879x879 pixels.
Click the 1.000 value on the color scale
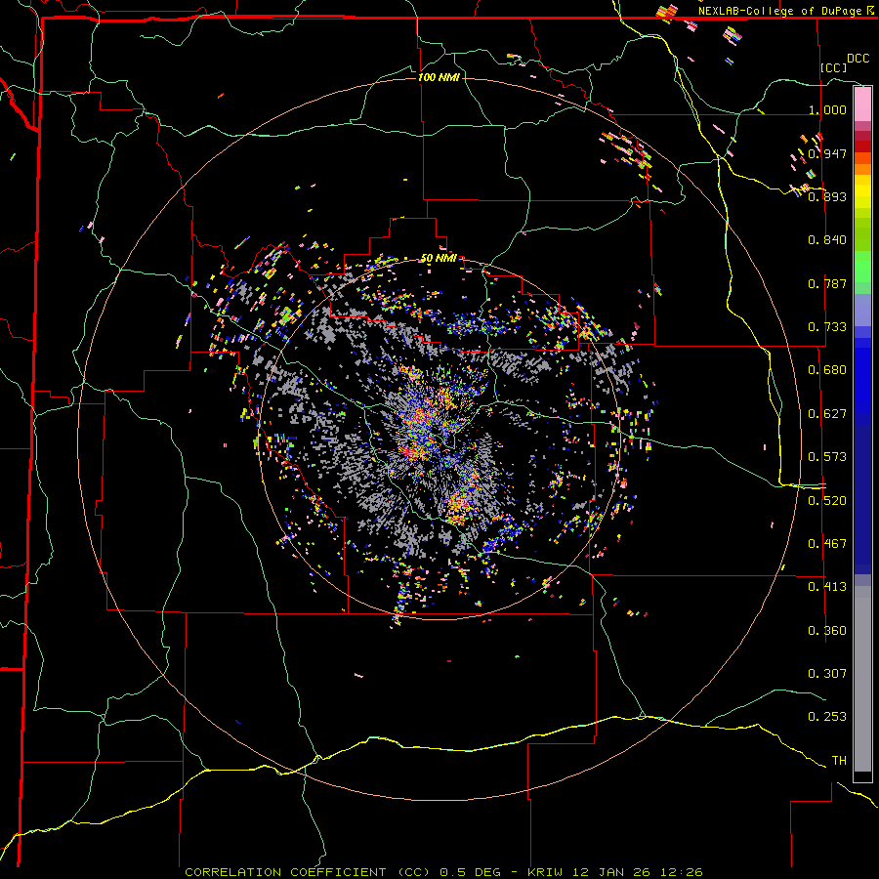pyautogui.click(x=827, y=109)
